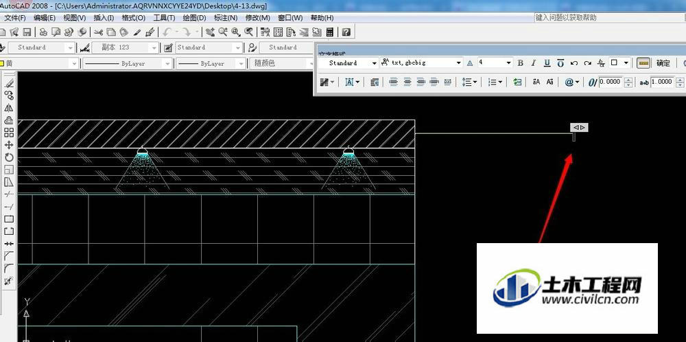Open the first ByLayer linetype dropdown
Viewport: 686px width, 342px height.
pyautogui.click(x=167, y=63)
